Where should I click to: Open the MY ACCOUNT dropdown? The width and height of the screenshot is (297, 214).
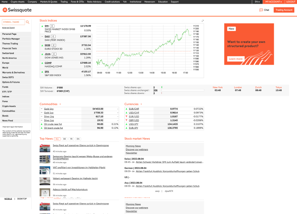coord(273,2)
